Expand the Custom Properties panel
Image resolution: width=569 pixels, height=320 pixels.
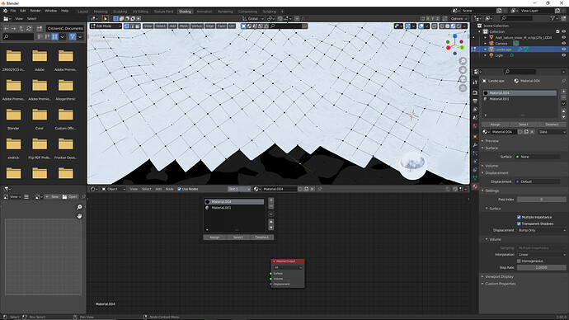(501, 284)
